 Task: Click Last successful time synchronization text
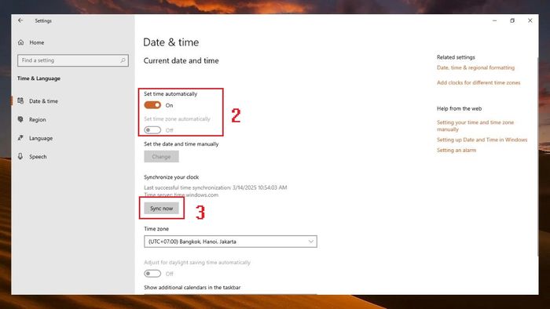[x=215, y=187]
